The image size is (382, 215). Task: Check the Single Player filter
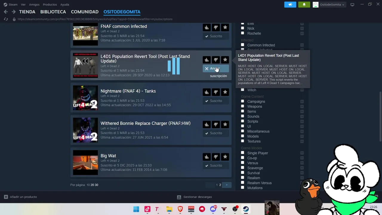[x=242, y=153]
